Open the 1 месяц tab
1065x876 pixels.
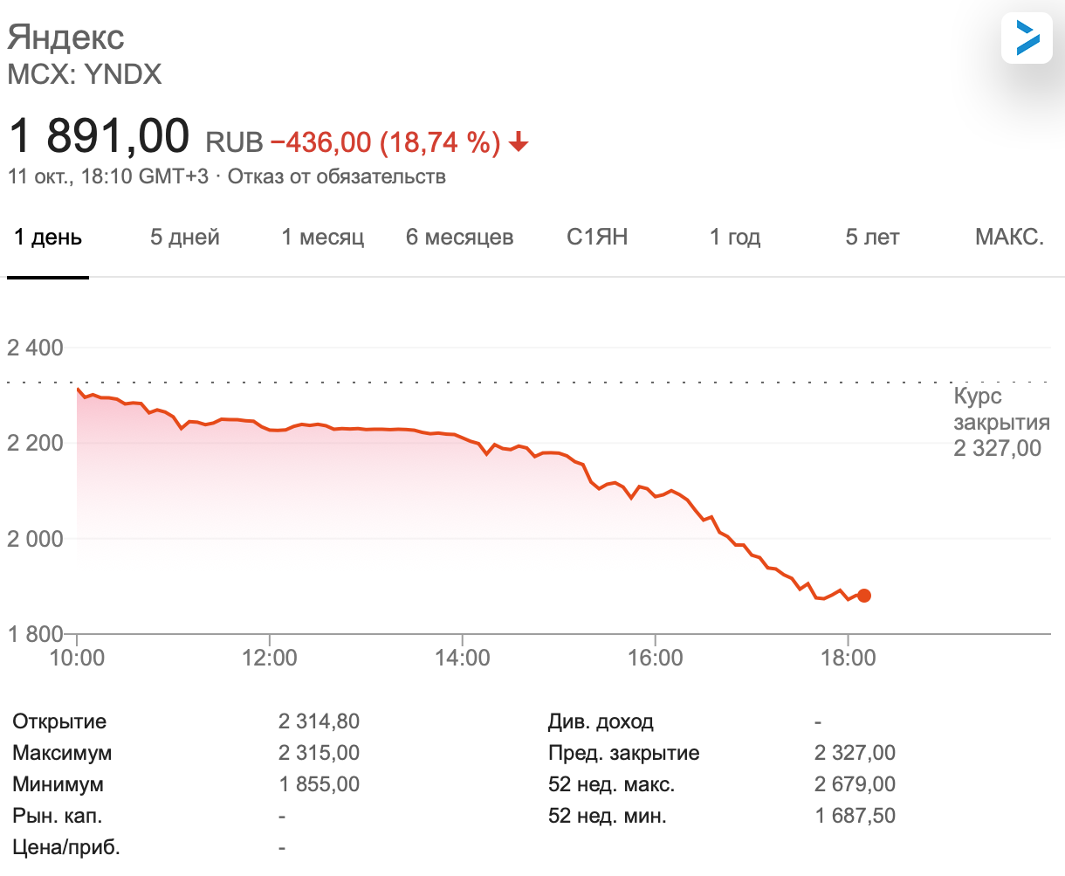(x=323, y=238)
